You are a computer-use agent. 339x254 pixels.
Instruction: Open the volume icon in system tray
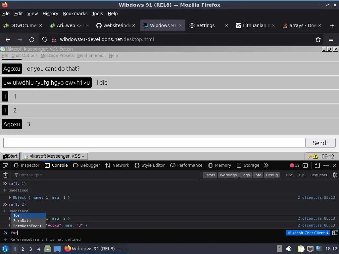(289, 249)
